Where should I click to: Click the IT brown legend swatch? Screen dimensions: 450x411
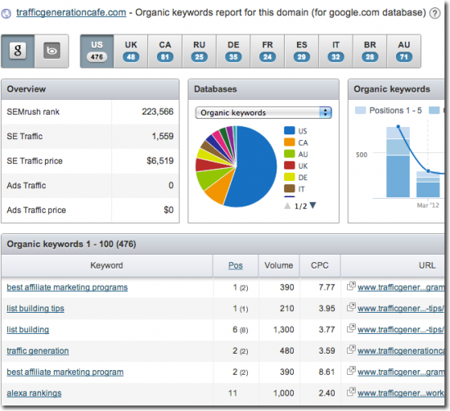(290, 188)
